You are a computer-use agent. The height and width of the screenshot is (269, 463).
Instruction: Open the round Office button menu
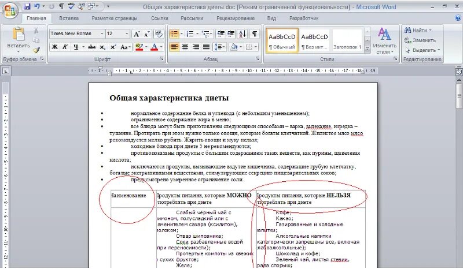[10, 10]
